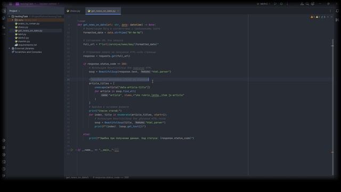The width and height of the screenshot is (341, 192).
Task: Open the Commit tool window
Action: [x=4, y=18]
